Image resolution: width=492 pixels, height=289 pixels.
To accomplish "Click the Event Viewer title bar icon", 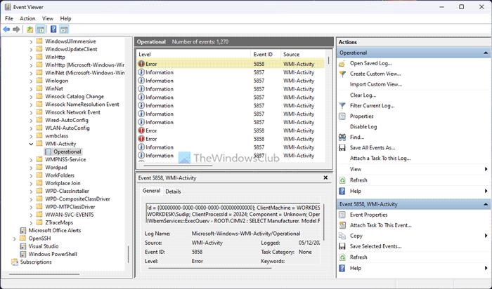I will click(x=8, y=7).
